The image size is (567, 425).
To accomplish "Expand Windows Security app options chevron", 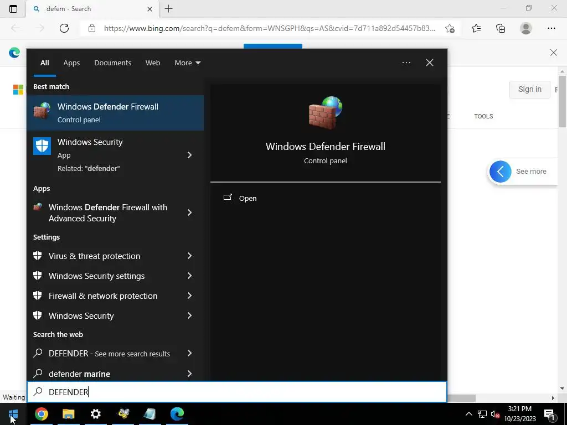I will (x=189, y=155).
